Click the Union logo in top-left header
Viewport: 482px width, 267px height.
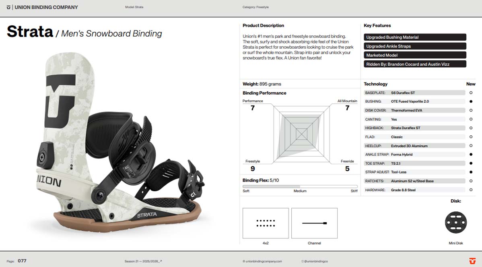(x=8, y=7)
